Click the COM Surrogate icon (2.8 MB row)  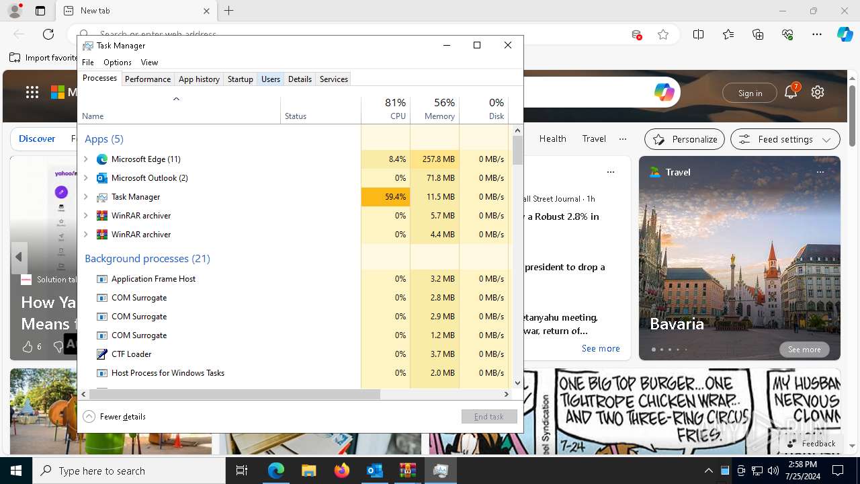coord(102,298)
